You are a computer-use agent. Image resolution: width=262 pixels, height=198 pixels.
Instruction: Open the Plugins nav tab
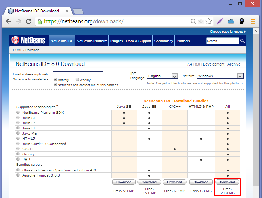coord(117,41)
